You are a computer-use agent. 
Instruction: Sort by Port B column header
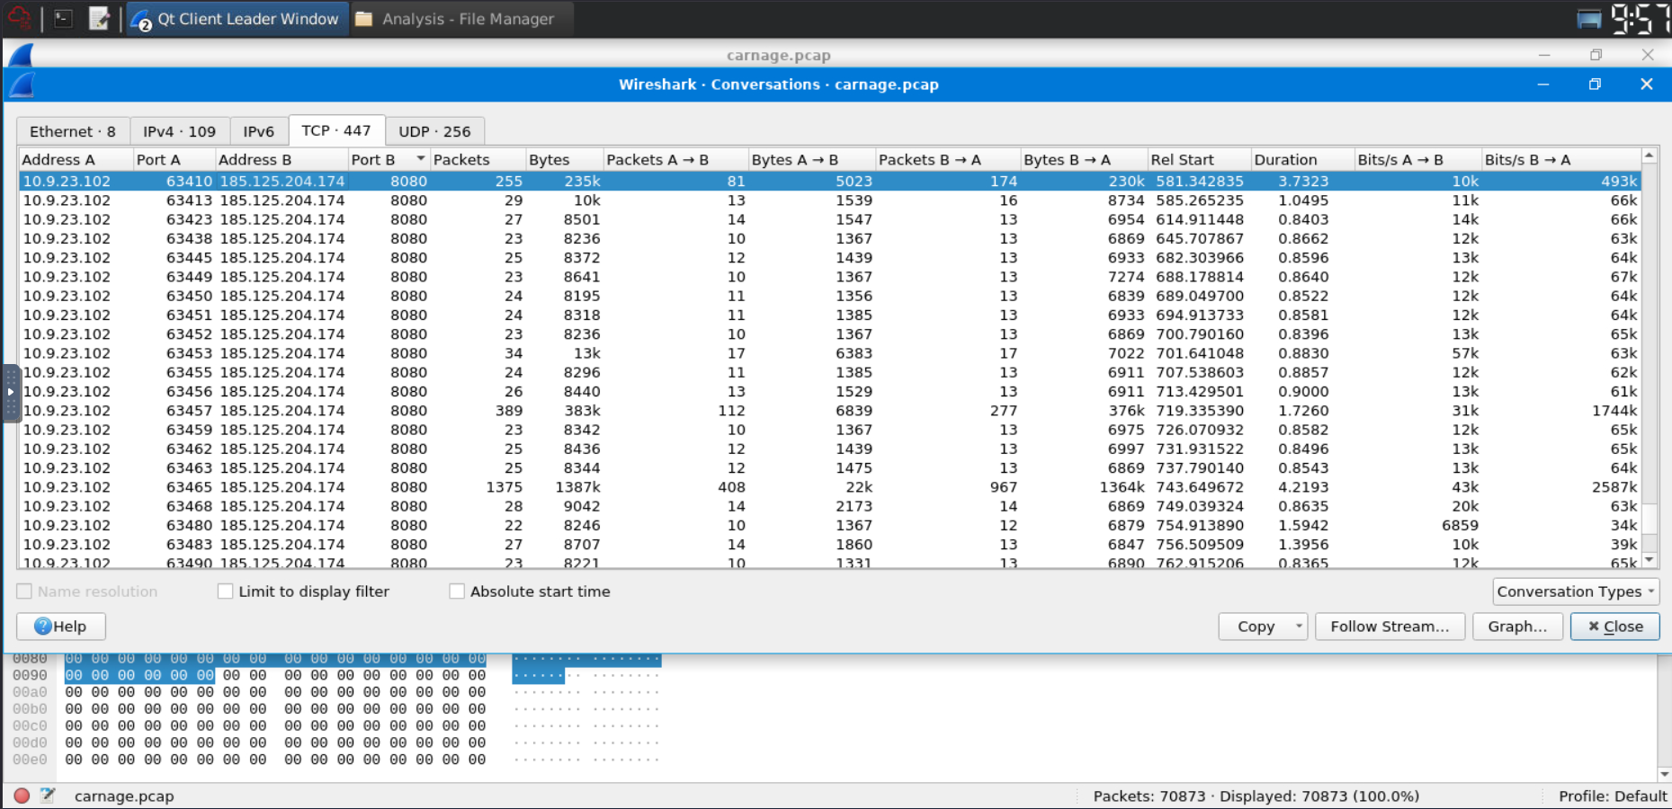pyautogui.click(x=389, y=159)
